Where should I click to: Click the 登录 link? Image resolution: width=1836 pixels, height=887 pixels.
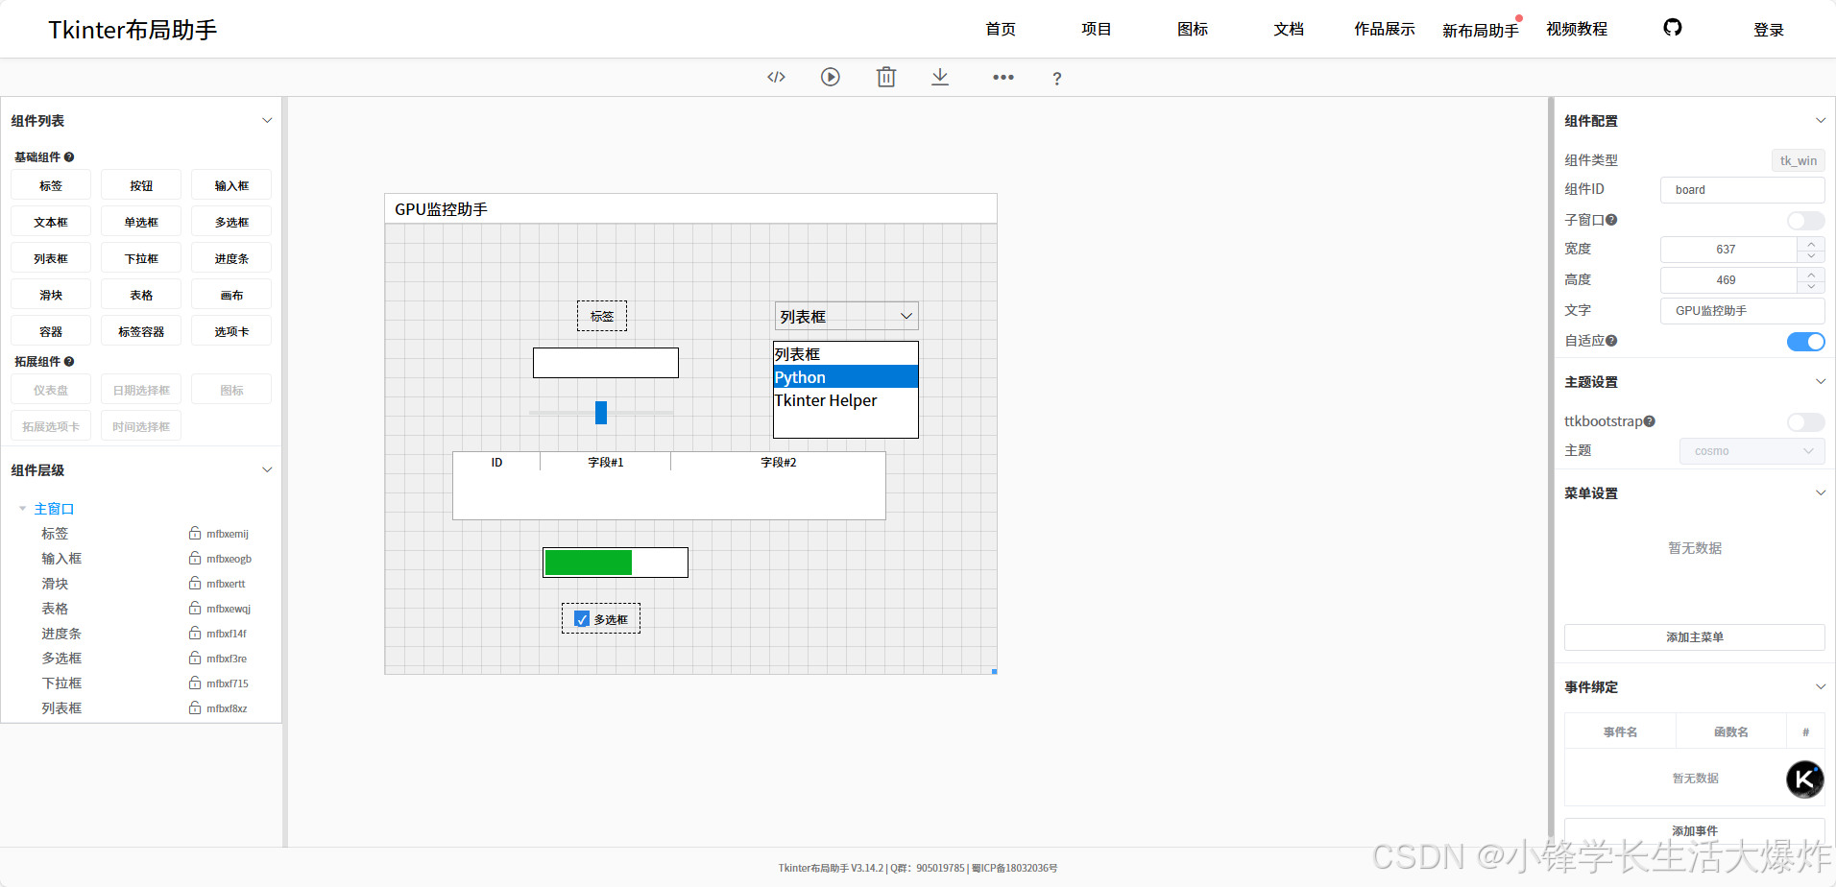point(1769,31)
